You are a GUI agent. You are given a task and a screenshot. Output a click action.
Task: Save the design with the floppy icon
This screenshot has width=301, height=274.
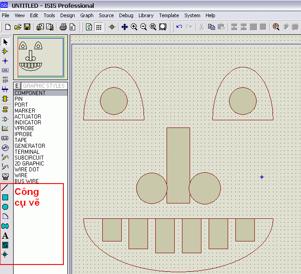(27, 27)
